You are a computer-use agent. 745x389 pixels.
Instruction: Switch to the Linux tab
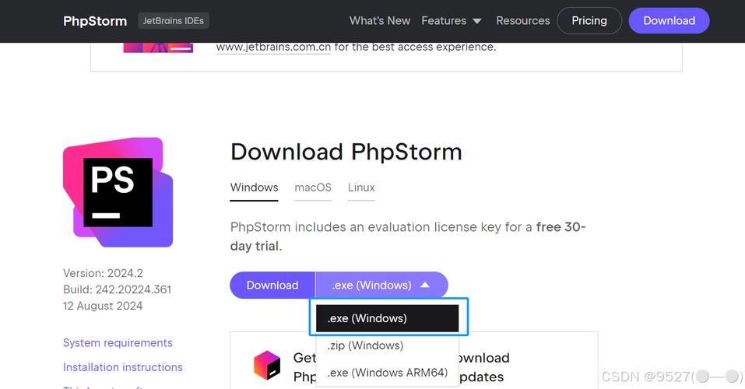pos(361,187)
